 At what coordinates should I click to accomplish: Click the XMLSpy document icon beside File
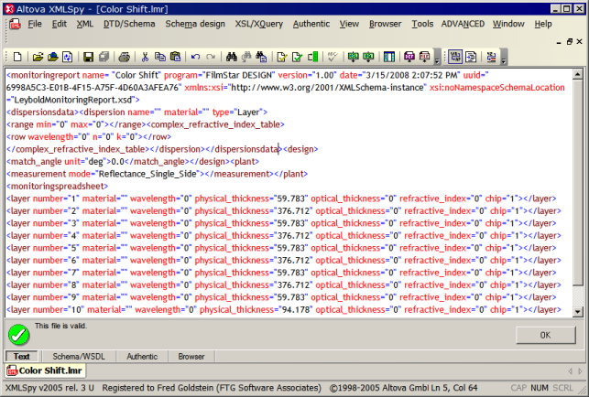click(15, 24)
